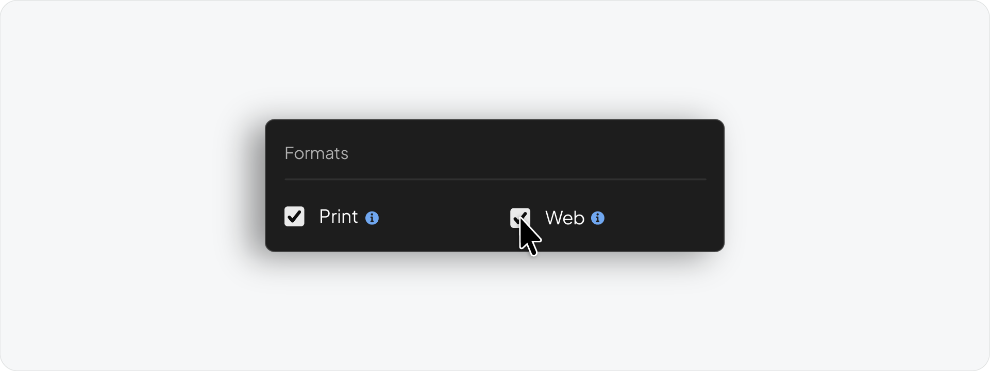
Task: Click the Web label text
Action: [565, 218]
